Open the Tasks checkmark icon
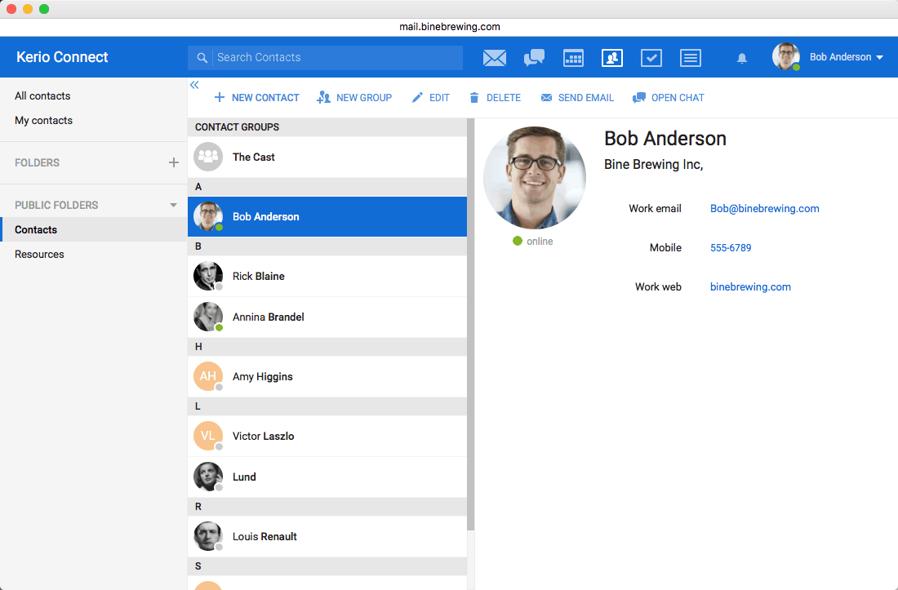The height and width of the screenshot is (590, 898). click(x=651, y=58)
